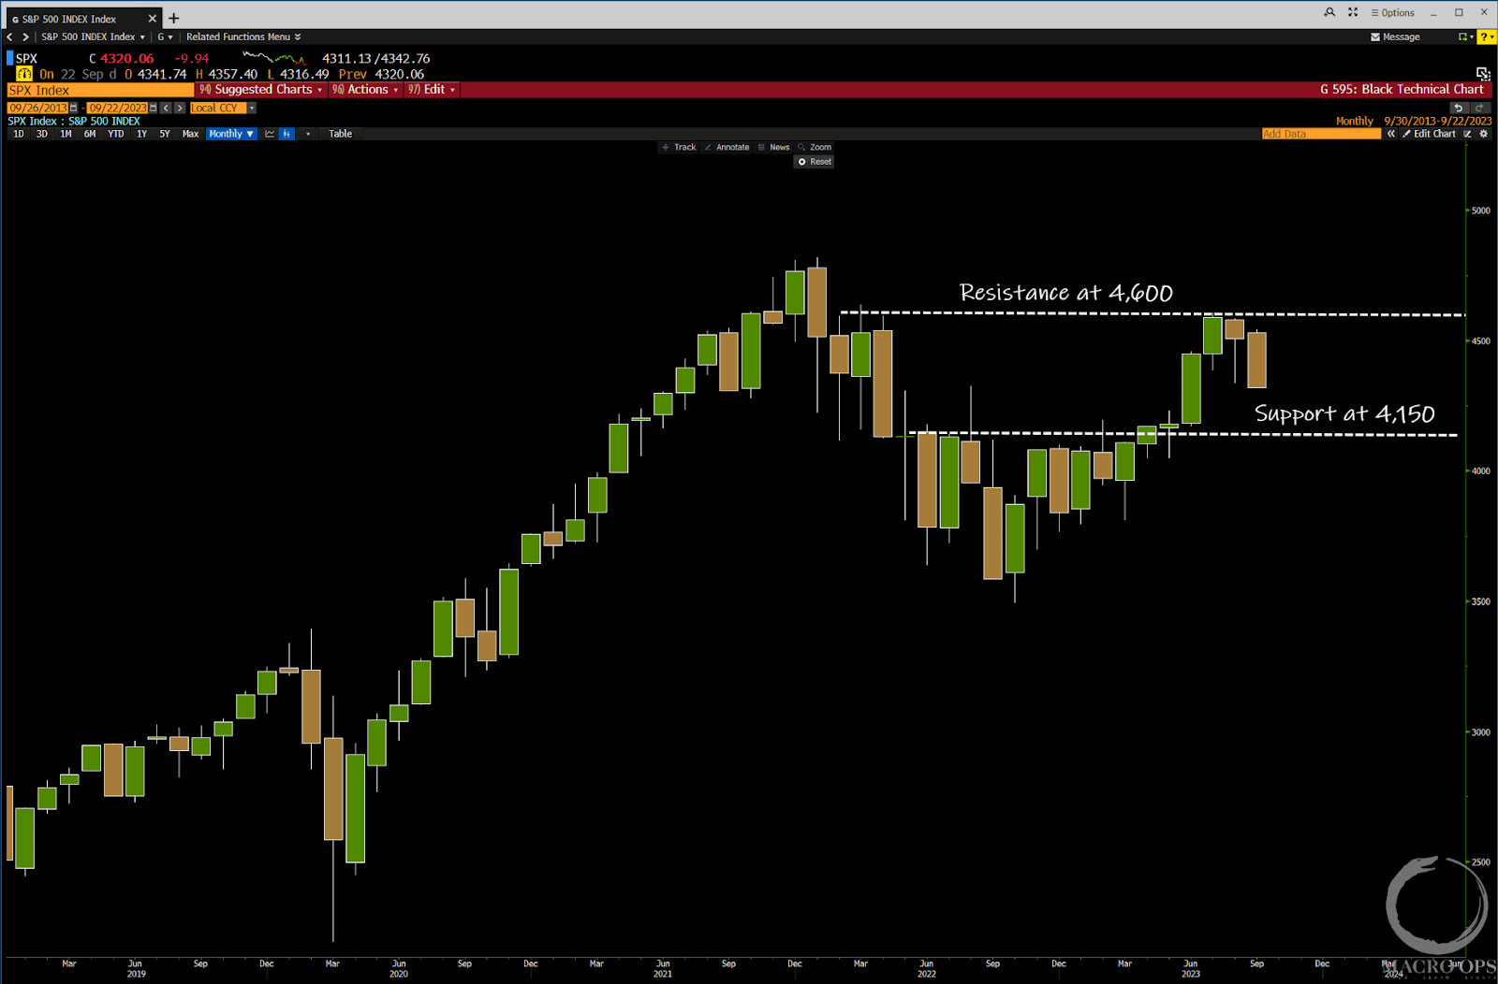The height and width of the screenshot is (984, 1498).
Task: Open the yellow help question-mark dropdown
Action: [1486, 36]
